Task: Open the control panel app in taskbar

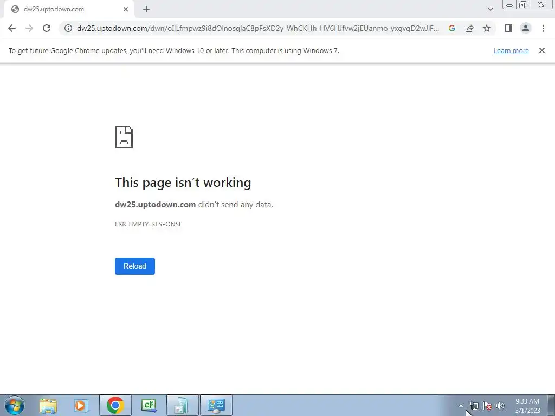Action: click(216, 405)
